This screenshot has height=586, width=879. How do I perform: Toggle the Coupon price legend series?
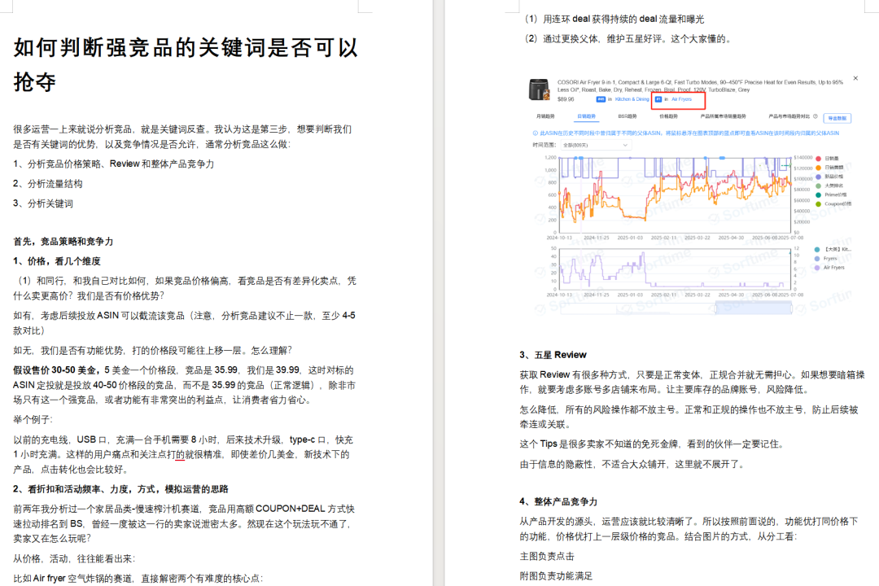click(x=833, y=203)
